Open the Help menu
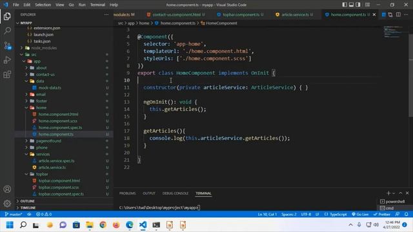This screenshot has height=232, width=413. [x=114, y=5]
